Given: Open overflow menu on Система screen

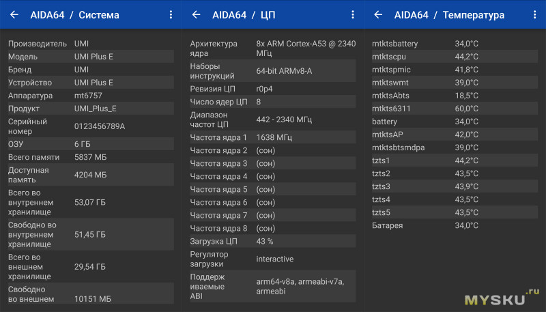Looking at the screenshot, I should click(x=171, y=14).
